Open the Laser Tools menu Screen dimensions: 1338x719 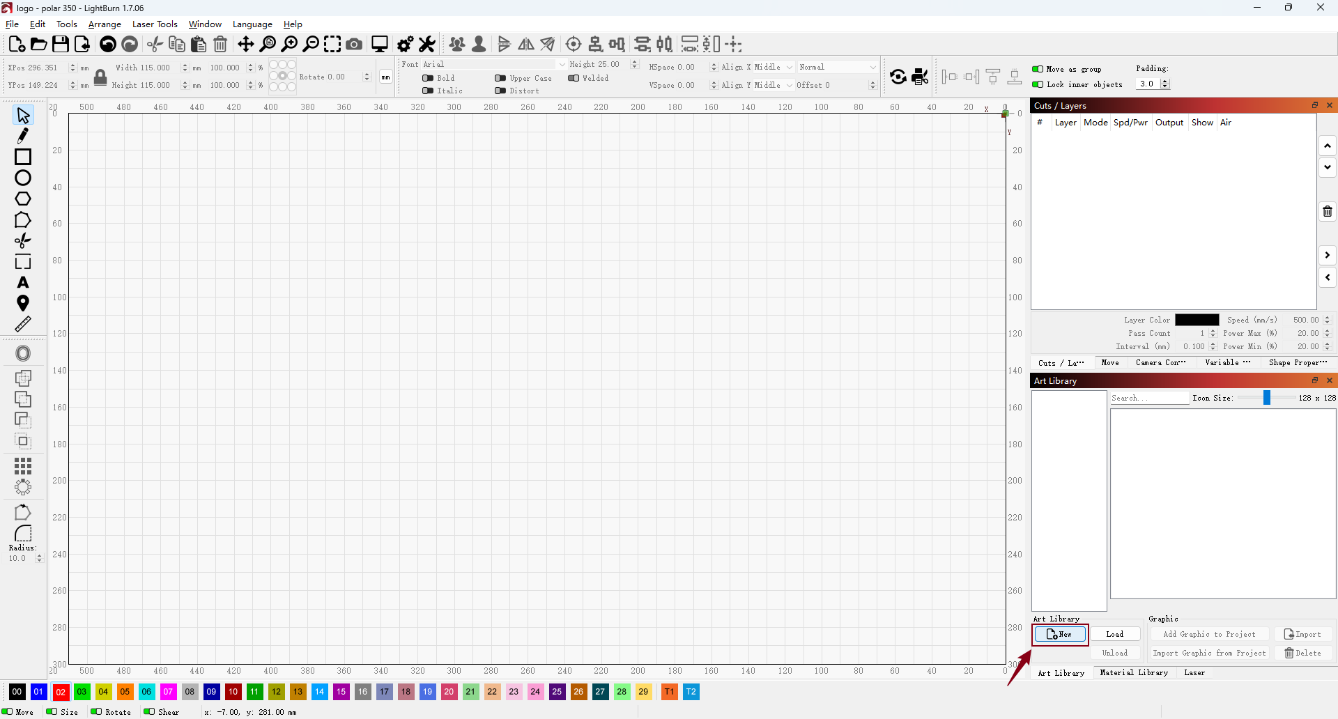tap(155, 24)
